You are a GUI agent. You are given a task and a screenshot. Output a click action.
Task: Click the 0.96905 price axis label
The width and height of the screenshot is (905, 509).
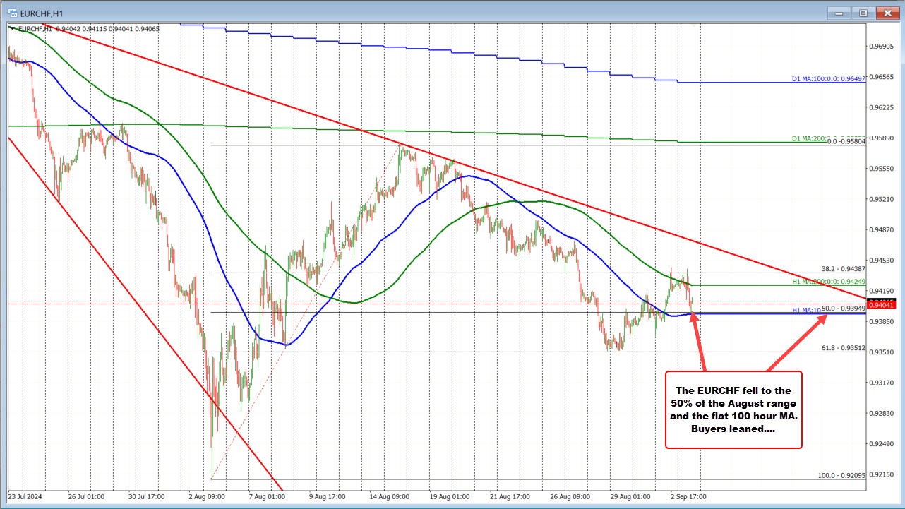coord(882,46)
